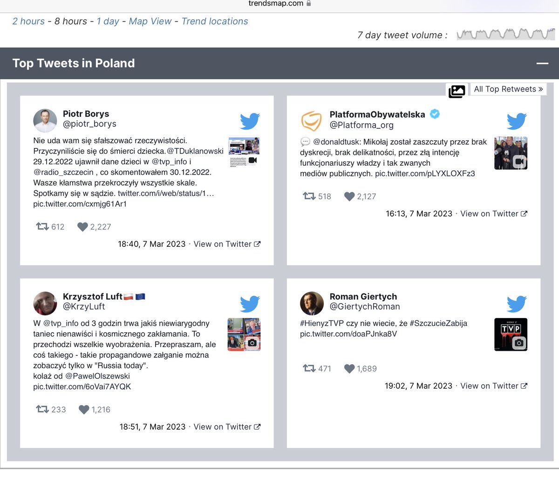Viewport: 559px width, 480px height.
Task: Open the @KrzyLuft handle
Action: click(x=84, y=306)
